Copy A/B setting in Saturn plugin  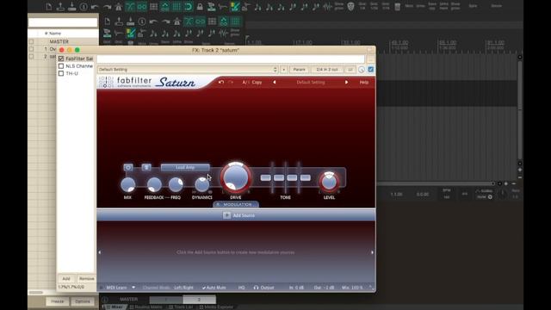(x=257, y=83)
